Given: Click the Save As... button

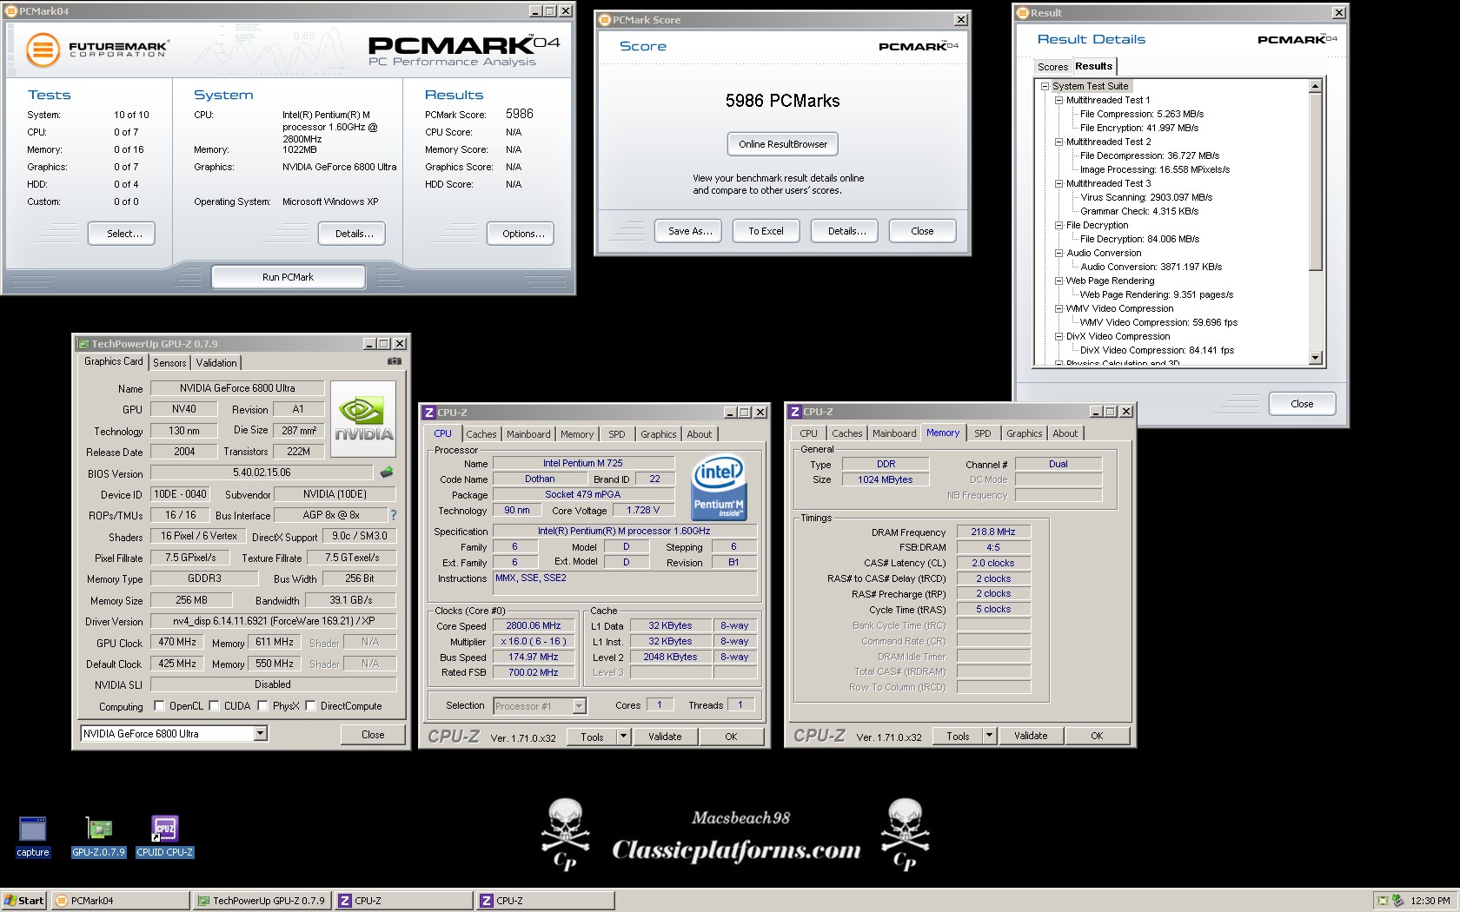Looking at the screenshot, I should [x=690, y=231].
